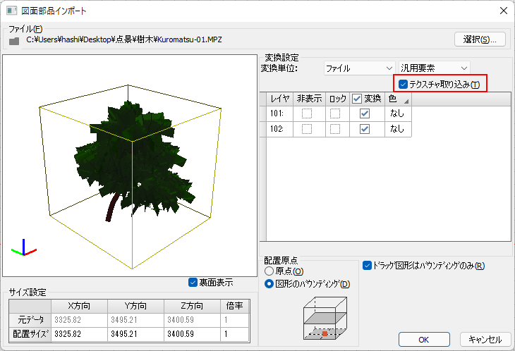Screen dimensions: 515x351
Task: Toggle the 変換 header checkbox
Action: pos(357,99)
